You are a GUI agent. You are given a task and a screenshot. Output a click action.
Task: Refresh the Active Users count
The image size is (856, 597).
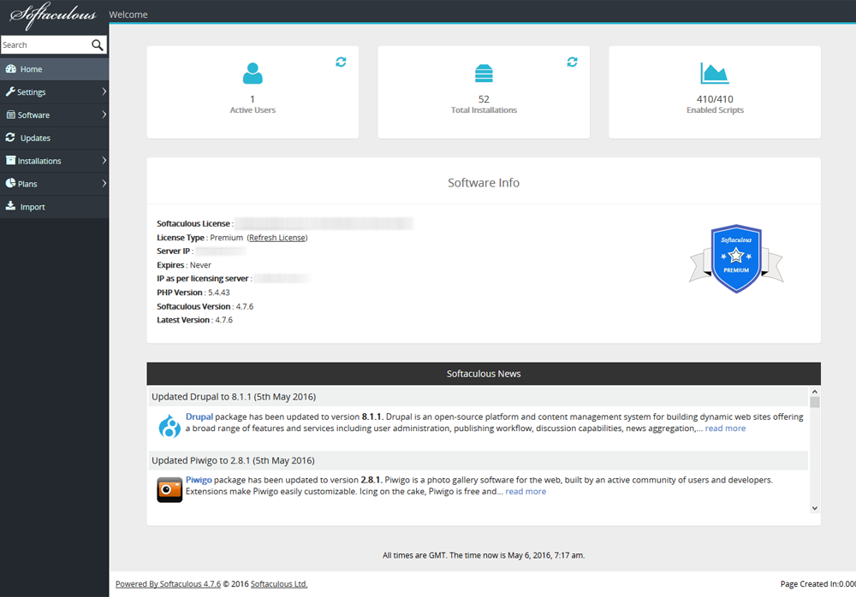(x=341, y=62)
